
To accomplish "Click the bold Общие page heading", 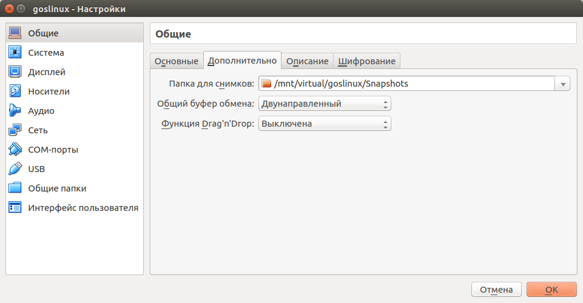I will tap(174, 34).
